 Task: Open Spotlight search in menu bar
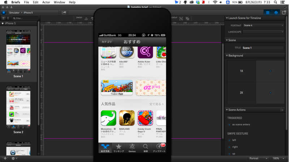pyautogui.click(x=275, y=2)
